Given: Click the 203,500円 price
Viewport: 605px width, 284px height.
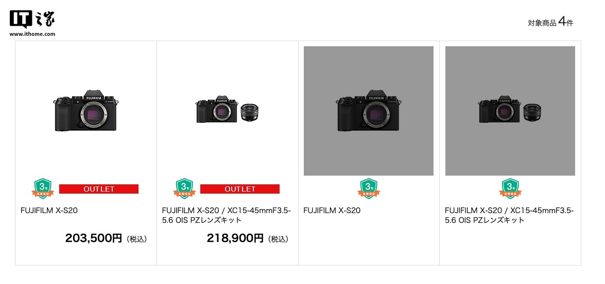Looking at the screenshot, I should click(x=93, y=239).
